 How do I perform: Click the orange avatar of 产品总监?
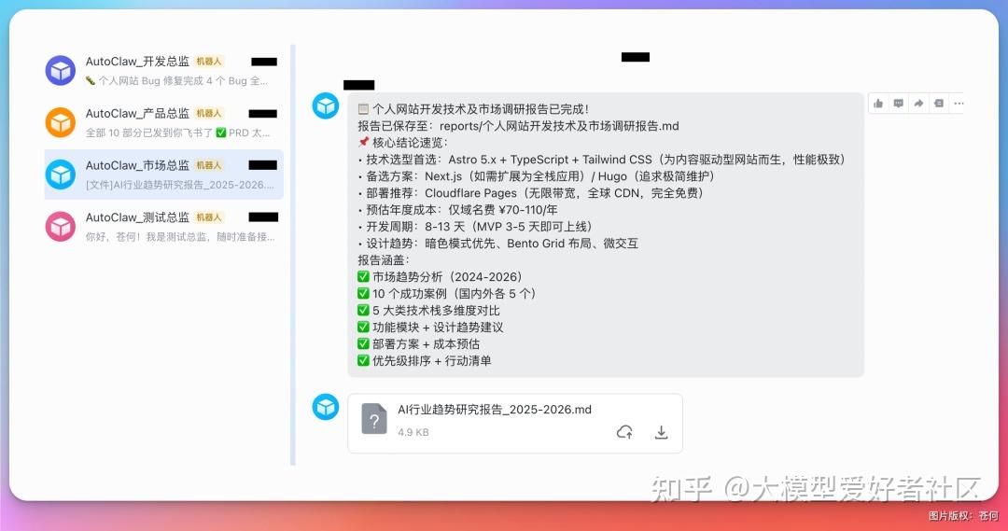click(61, 122)
